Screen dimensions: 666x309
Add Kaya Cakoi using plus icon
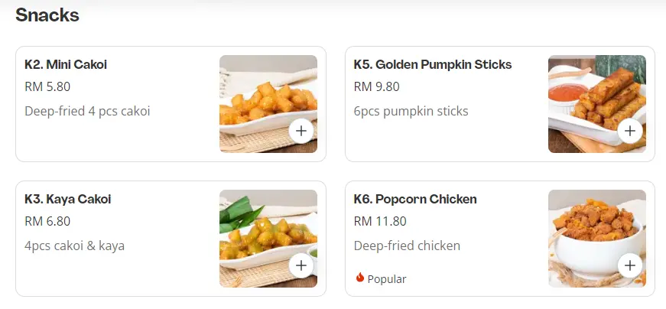pos(301,266)
